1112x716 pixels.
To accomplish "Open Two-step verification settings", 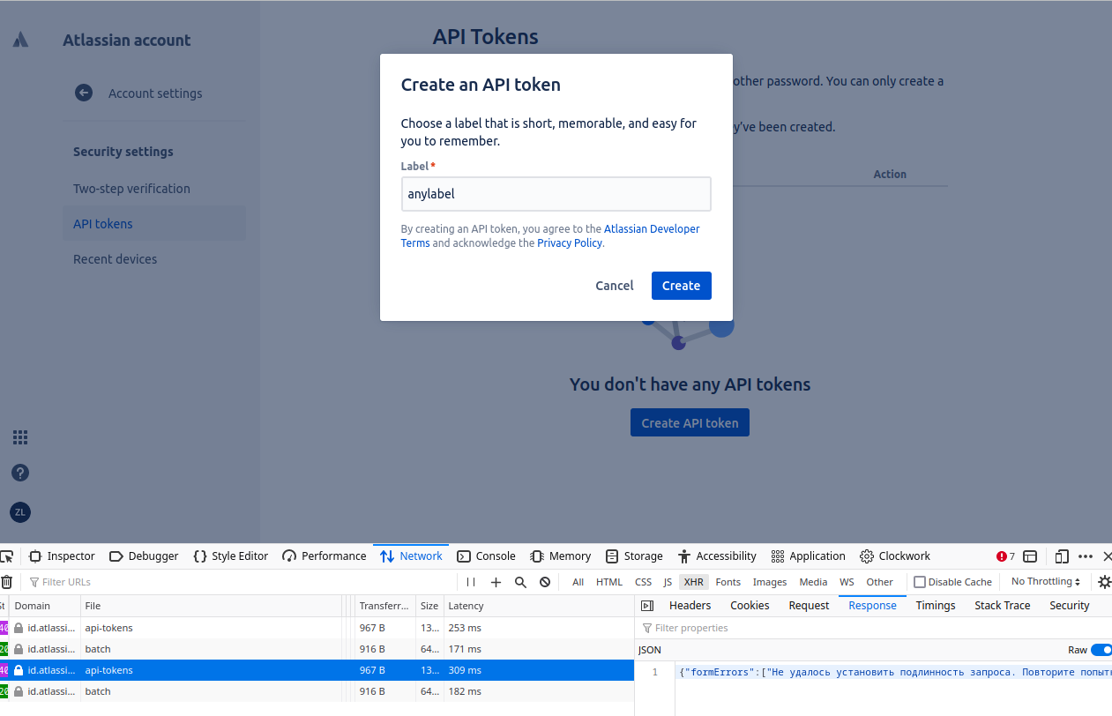I will click(x=131, y=189).
